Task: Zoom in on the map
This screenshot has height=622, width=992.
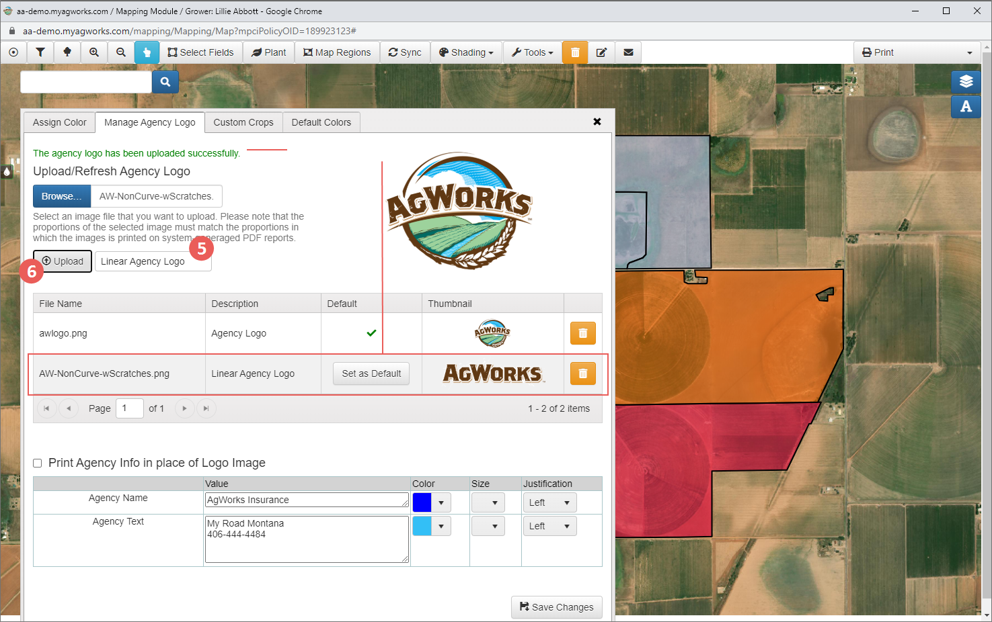Action: pos(94,52)
